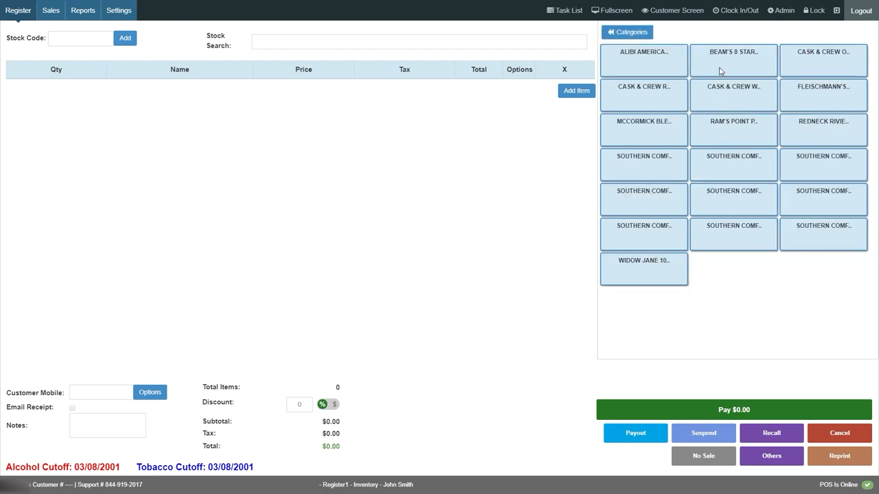Viewport: 879px width, 494px height.
Task: Cancel the current transaction
Action: (x=840, y=433)
